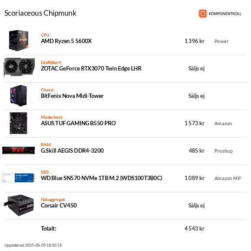Open the Proshop store link
This screenshot has width=251, height=251.
[x=224, y=151]
